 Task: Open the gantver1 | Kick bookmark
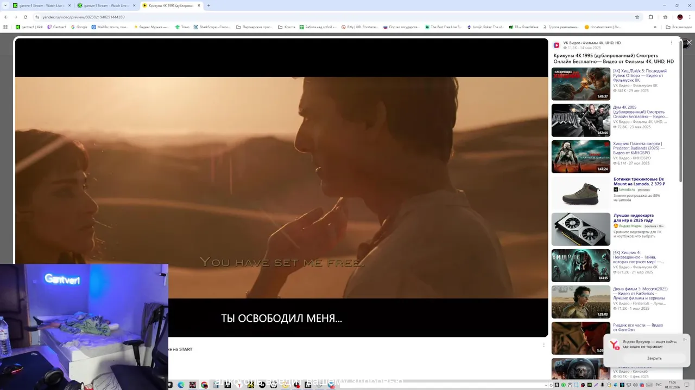click(x=29, y=27)
